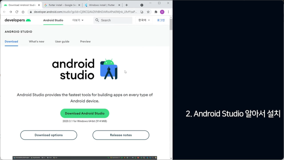Click the android studio compass logo image

[x=109, y=69]
